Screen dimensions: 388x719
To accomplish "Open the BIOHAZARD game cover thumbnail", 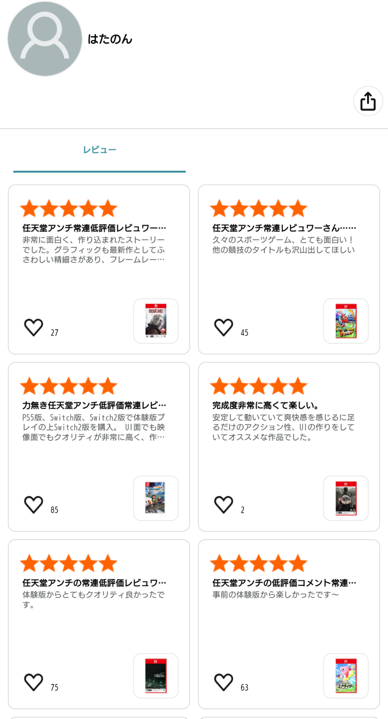I will [x=156, y=321].
